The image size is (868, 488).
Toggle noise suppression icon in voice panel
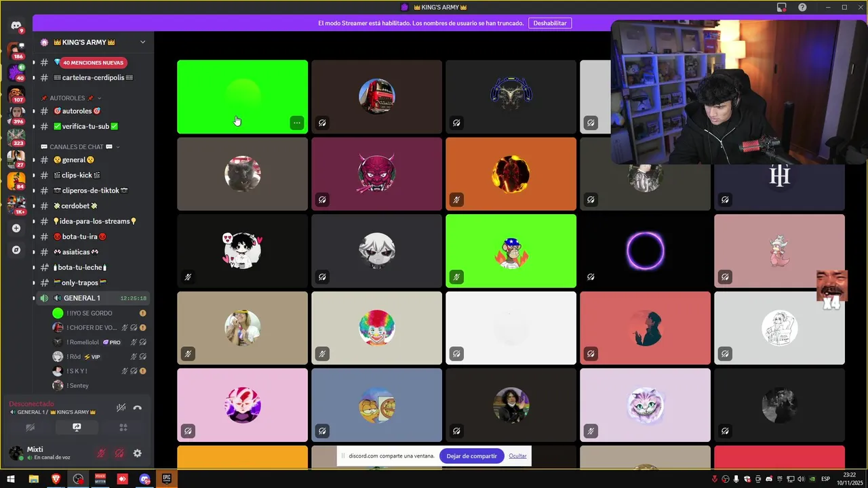click(121, 408)
